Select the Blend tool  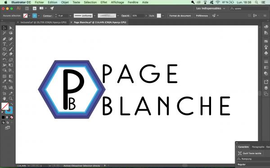tap(11, 82)
